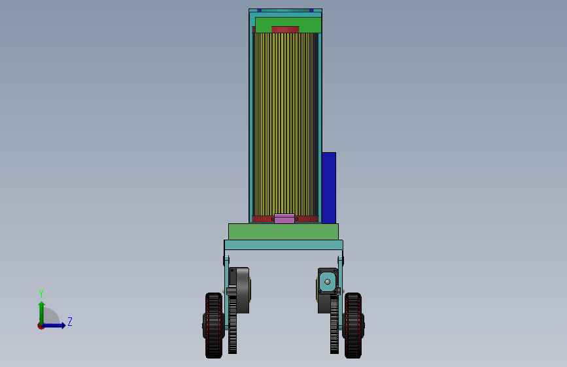
Task: Select the right vertical gear rack
Action: coord(334,324)
